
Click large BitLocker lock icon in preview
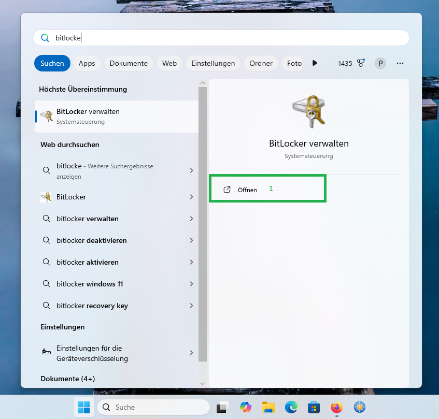pyautogui.click(x=309, y=112)
